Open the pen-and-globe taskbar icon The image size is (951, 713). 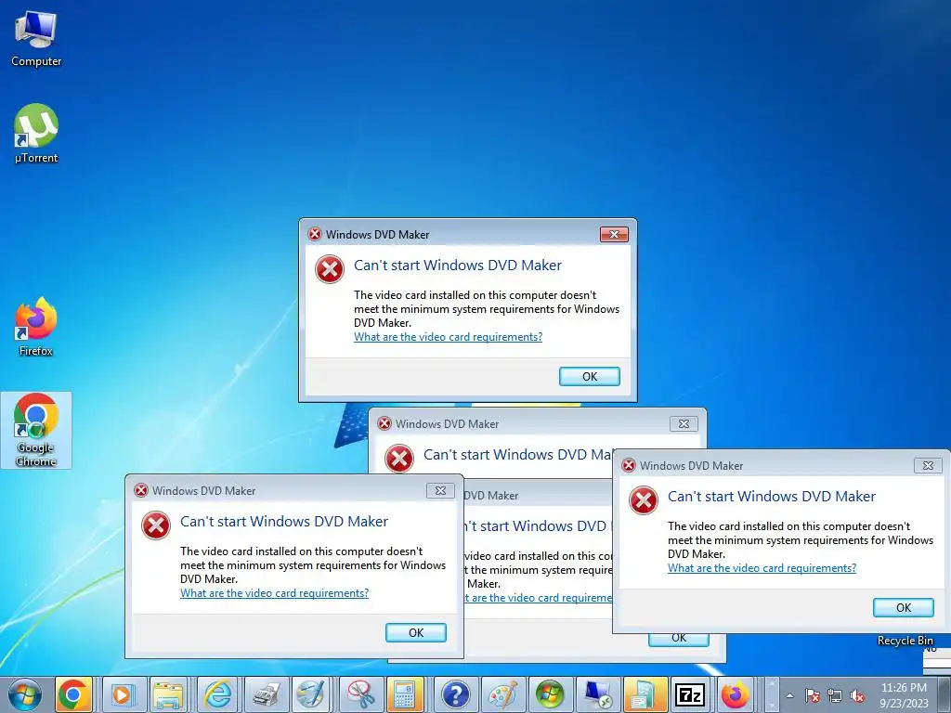312,694
